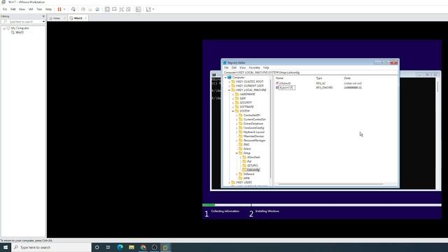448x252 pixels.
Task: Click the registry values horizontal scrollbar
Action: [x=330, y=184]
